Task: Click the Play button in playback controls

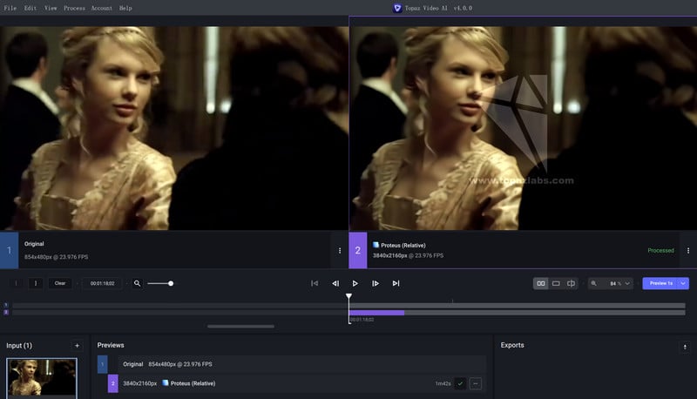Action: pyautogui.click(x=355, y=283)
